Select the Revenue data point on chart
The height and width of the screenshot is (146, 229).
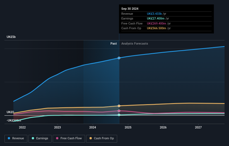click(x=119, y=58)
